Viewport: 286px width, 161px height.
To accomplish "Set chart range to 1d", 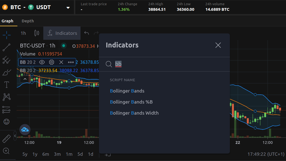I will point(90,154).
